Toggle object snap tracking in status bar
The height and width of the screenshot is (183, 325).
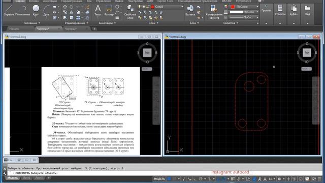point(218,179)
